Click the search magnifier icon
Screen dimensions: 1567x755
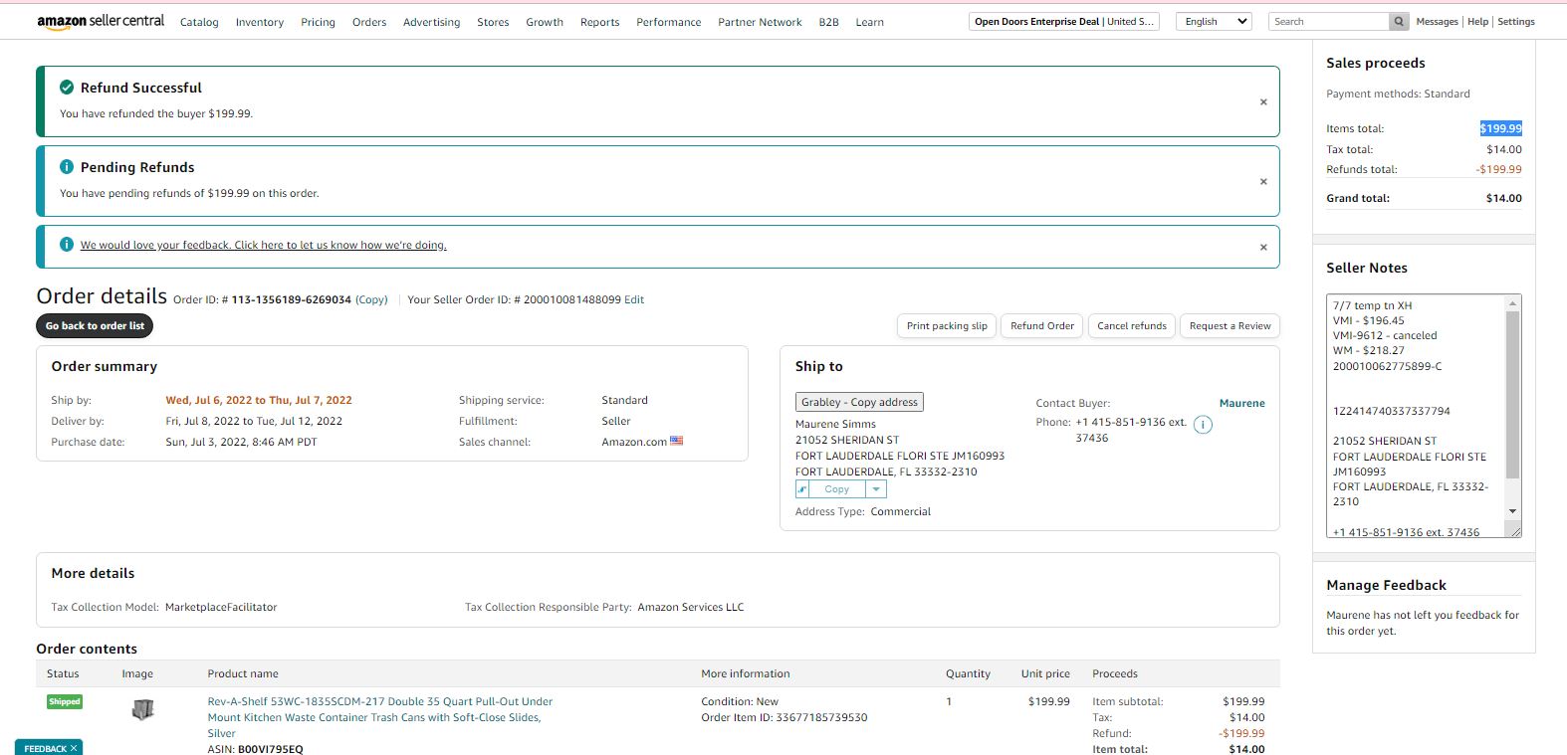(1399, 21)
